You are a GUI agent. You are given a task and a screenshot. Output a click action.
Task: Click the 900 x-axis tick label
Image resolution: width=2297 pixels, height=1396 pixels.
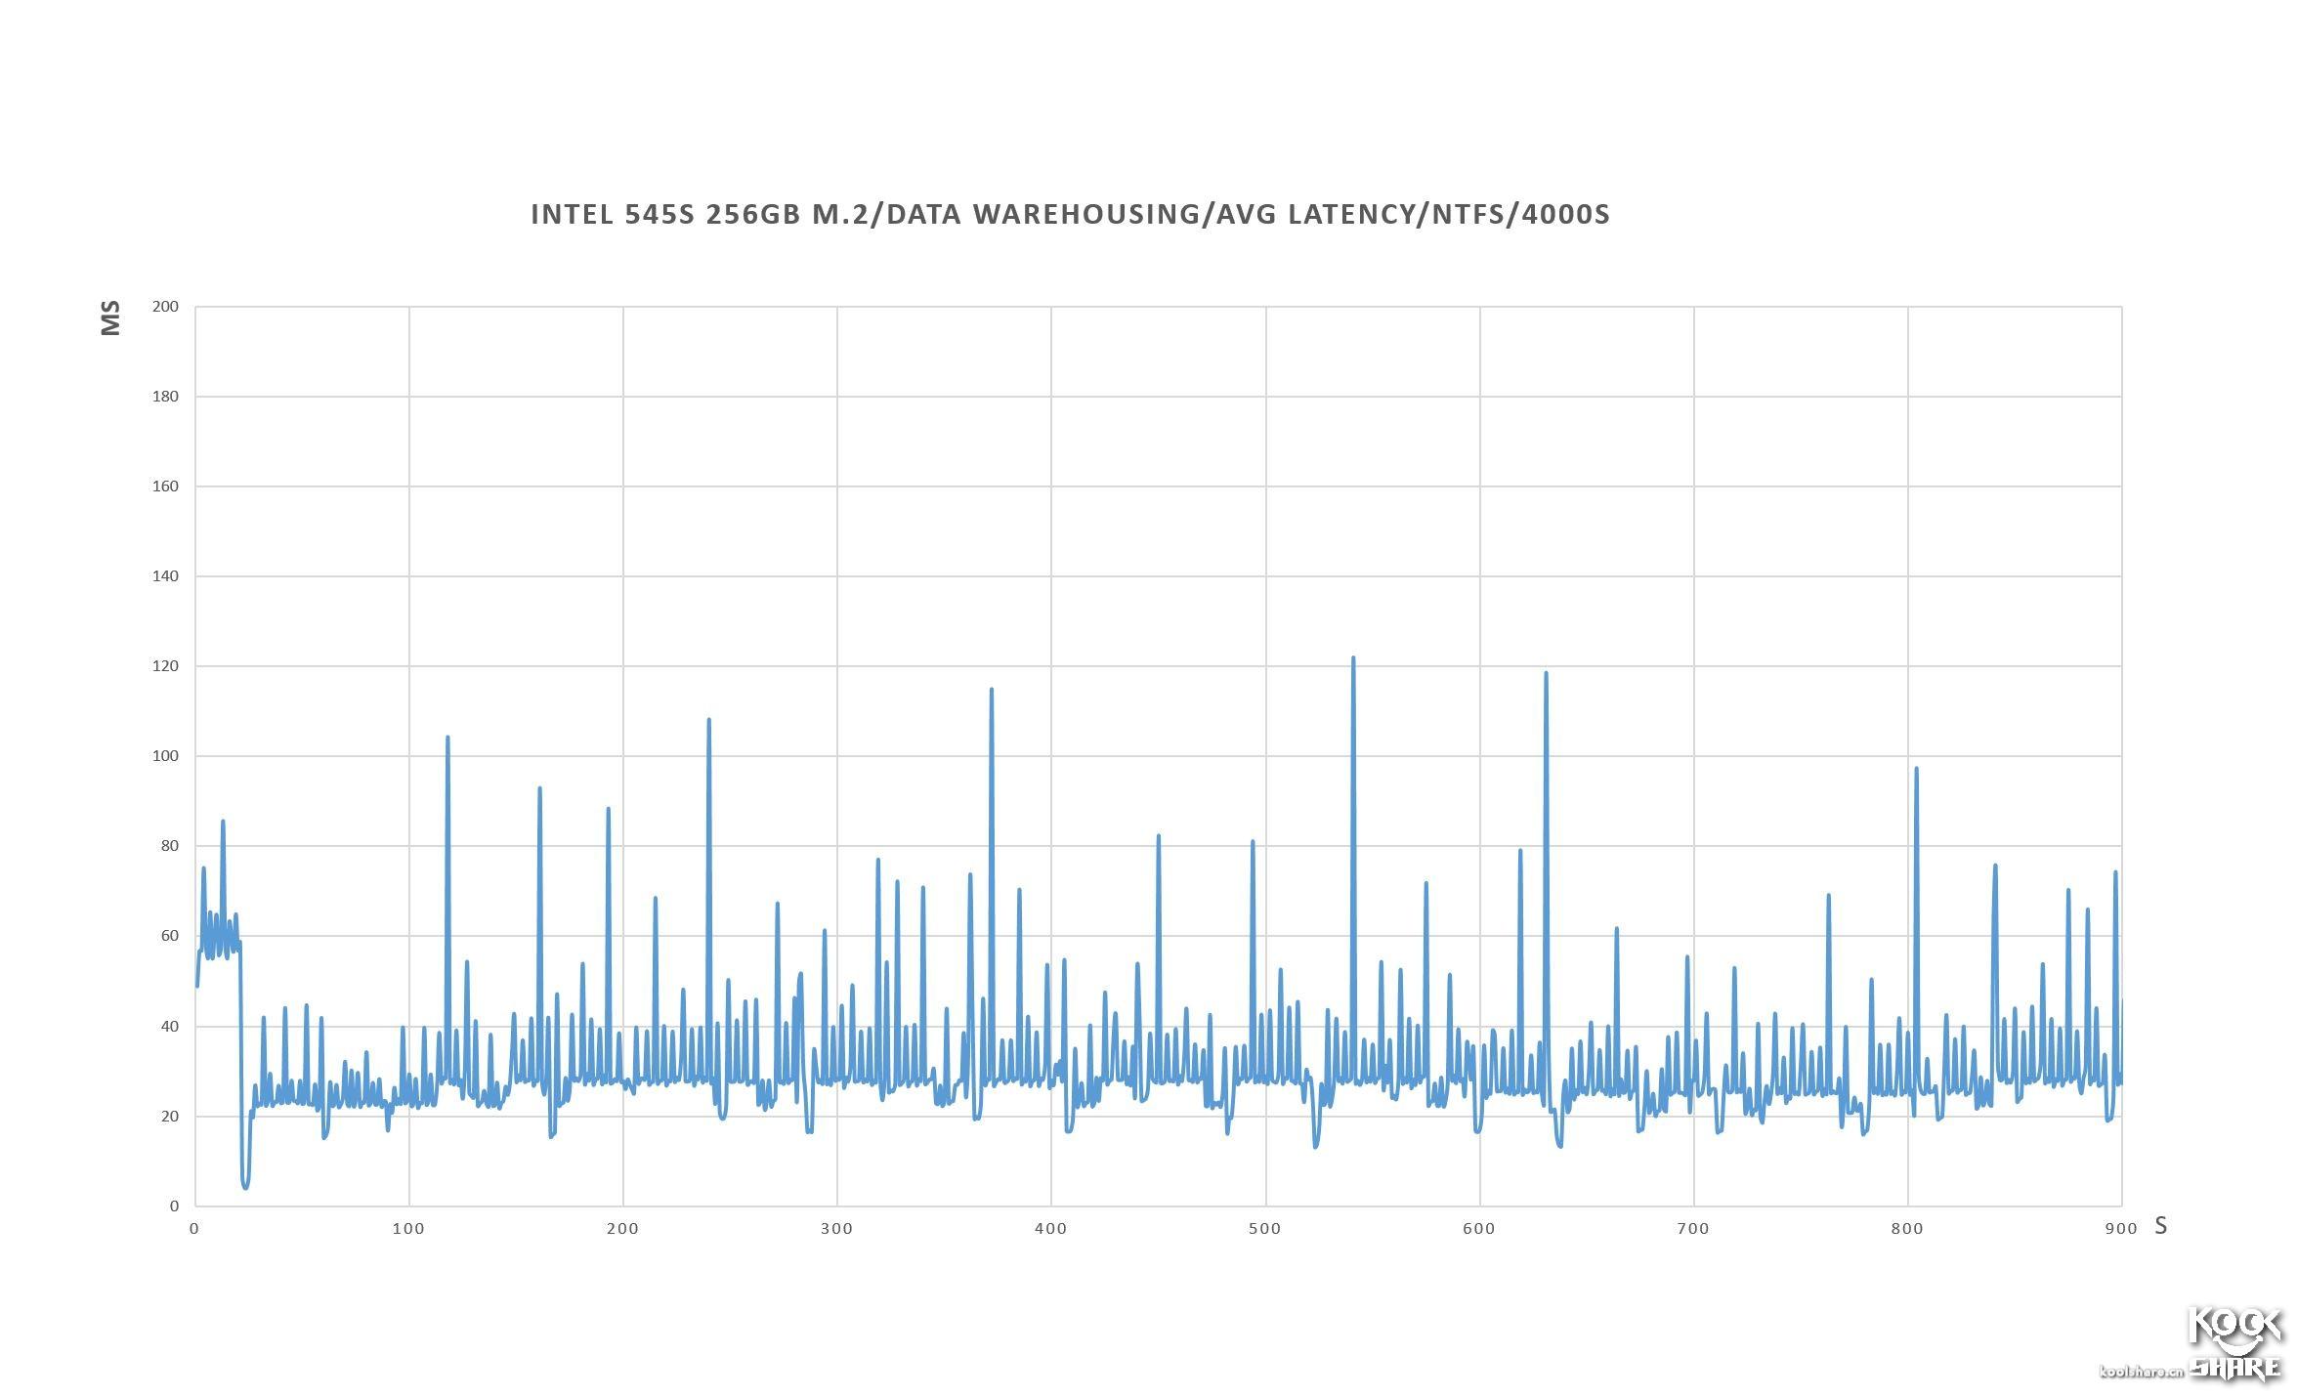coord(2121,1229)
